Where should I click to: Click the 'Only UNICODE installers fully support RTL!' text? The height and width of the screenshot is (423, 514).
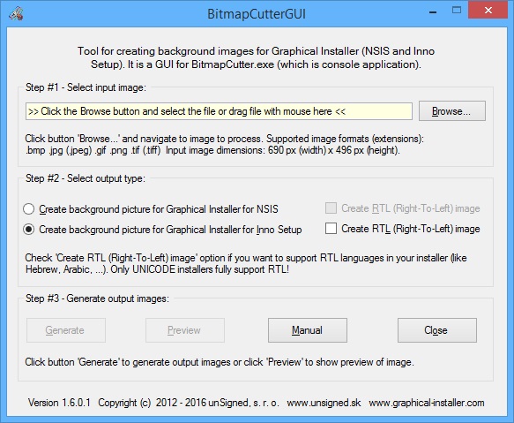199,269
